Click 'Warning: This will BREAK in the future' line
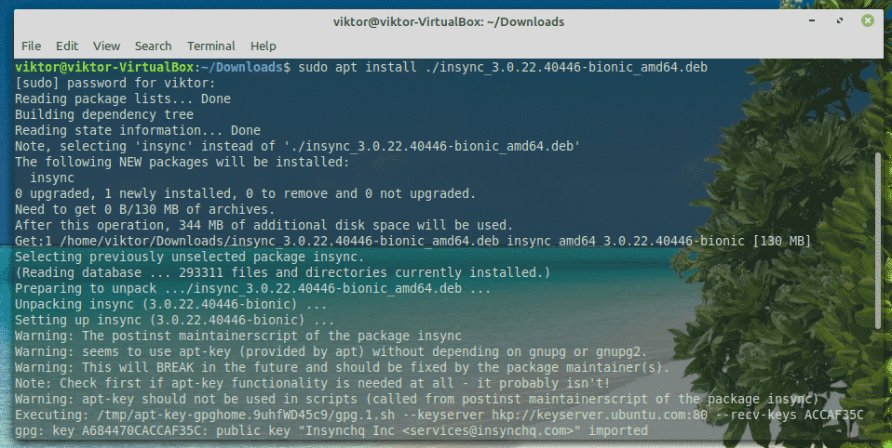The height and width of the screenshot is (448, 892). pos(343,367)
